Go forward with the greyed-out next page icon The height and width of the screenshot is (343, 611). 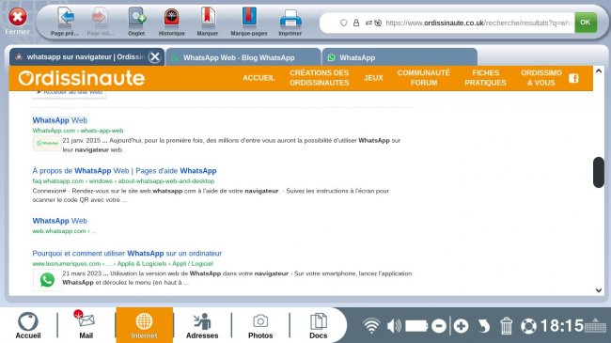(x=101, y=22)
